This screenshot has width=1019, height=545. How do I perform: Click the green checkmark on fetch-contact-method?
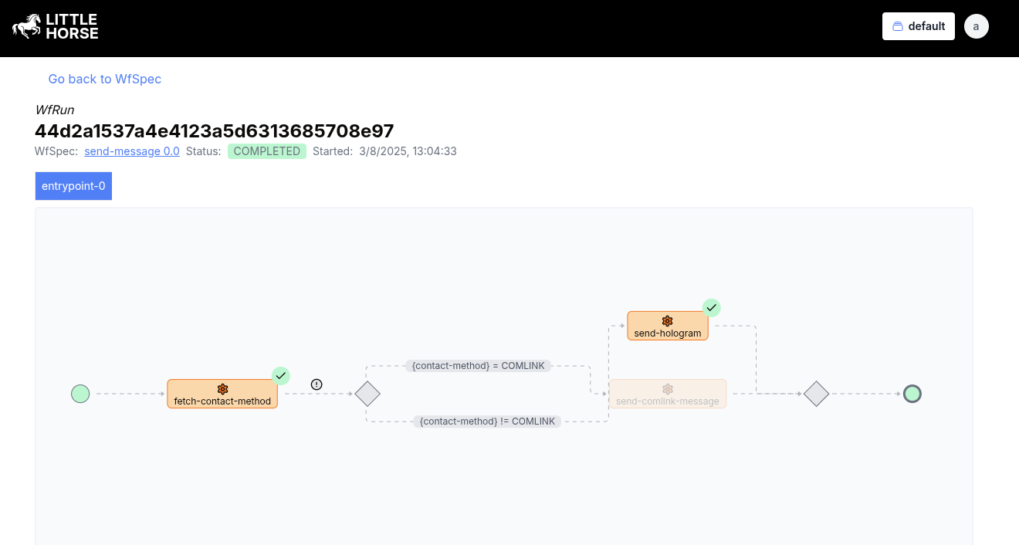tap(281, 376)
